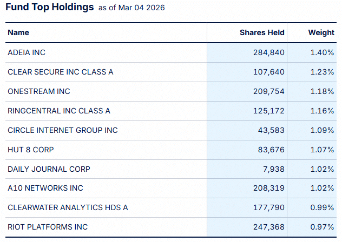Click the Weight column header

coord(321,32)
